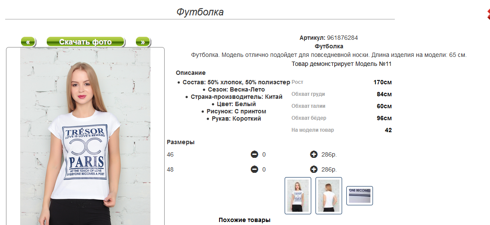Image resolution: width=490 pixels, height=225 pixels.
Task: Click the Футболка page title
Action: tap(200, 12)
